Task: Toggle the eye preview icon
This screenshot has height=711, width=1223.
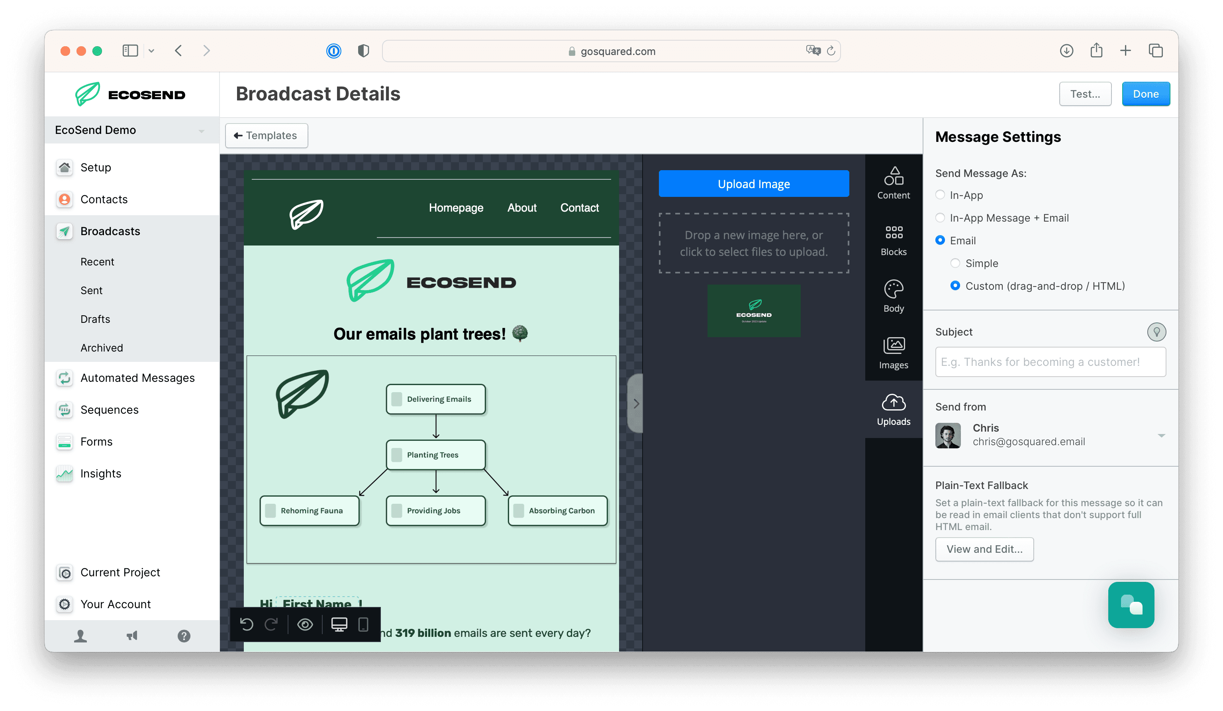Action: click(x=305, y=624)
